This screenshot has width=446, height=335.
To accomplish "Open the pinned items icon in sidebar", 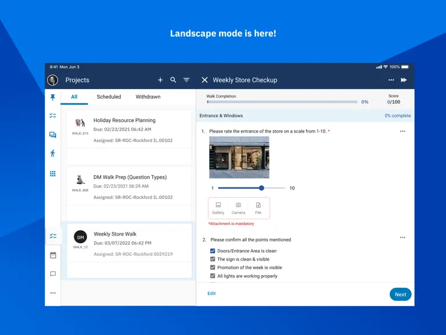I will pyautogui.click(x=53, y=98).
